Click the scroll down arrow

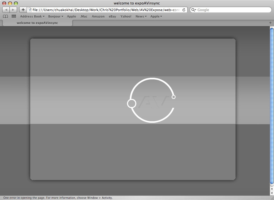click(272, 193)
